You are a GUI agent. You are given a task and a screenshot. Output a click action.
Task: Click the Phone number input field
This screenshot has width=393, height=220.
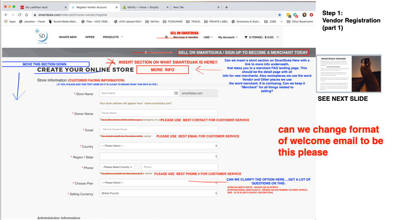(179, 167)
